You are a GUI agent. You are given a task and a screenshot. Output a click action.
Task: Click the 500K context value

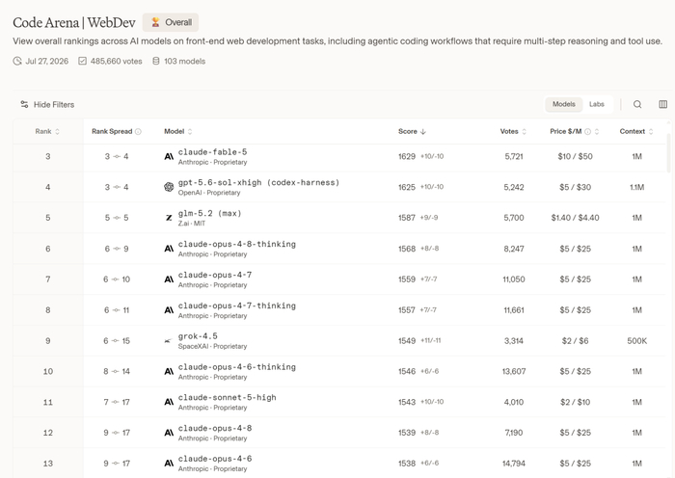(x=636, y=341)
